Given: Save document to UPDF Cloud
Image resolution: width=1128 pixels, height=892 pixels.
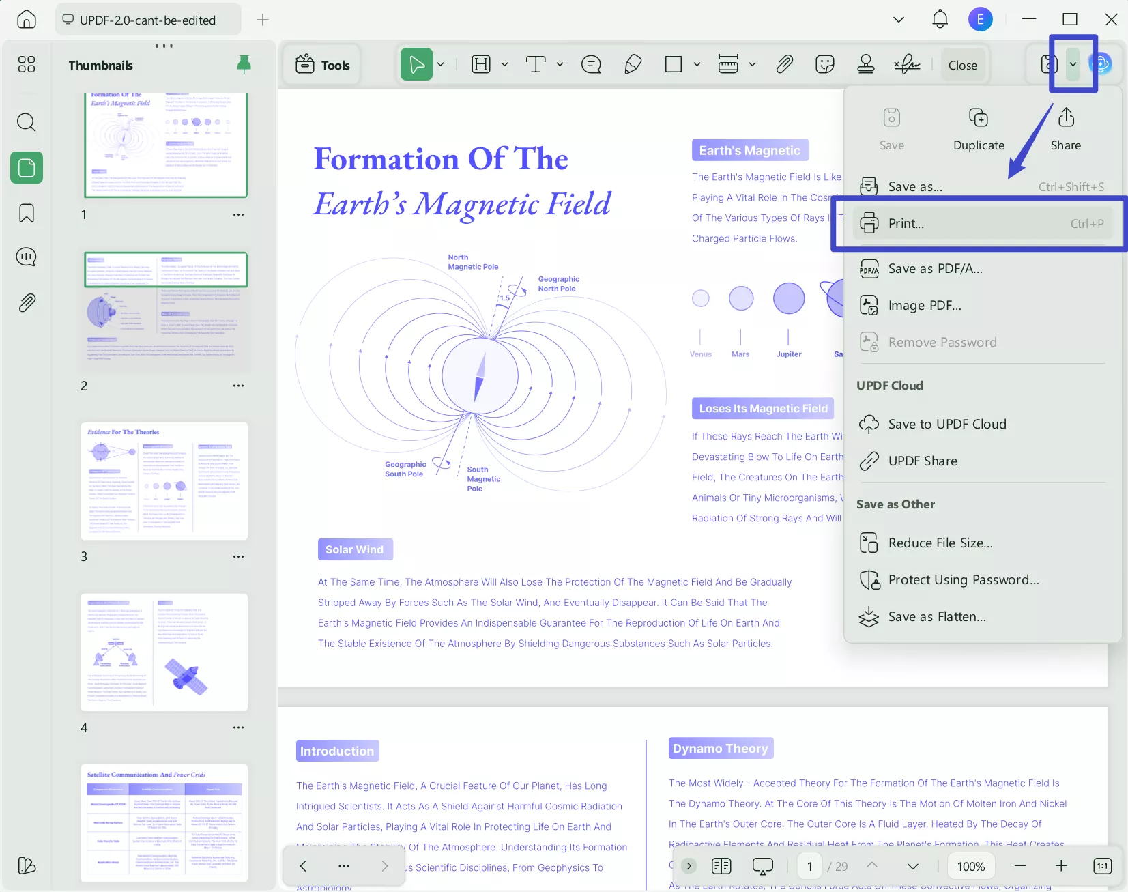Looking at the screenshot, I should [947, 424].
